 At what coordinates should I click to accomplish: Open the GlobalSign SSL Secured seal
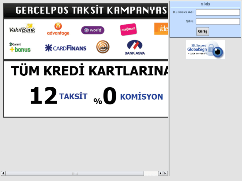click(205, 49)
